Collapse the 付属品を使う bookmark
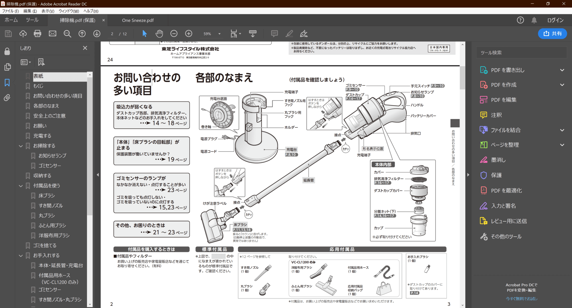Image resolution: width=572 pixels, height=308 pixels. pos(21,186)
